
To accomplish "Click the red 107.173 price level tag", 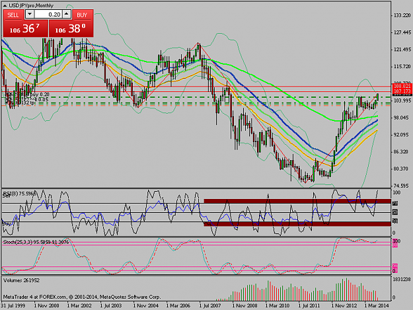I will (x=402, y=91).
